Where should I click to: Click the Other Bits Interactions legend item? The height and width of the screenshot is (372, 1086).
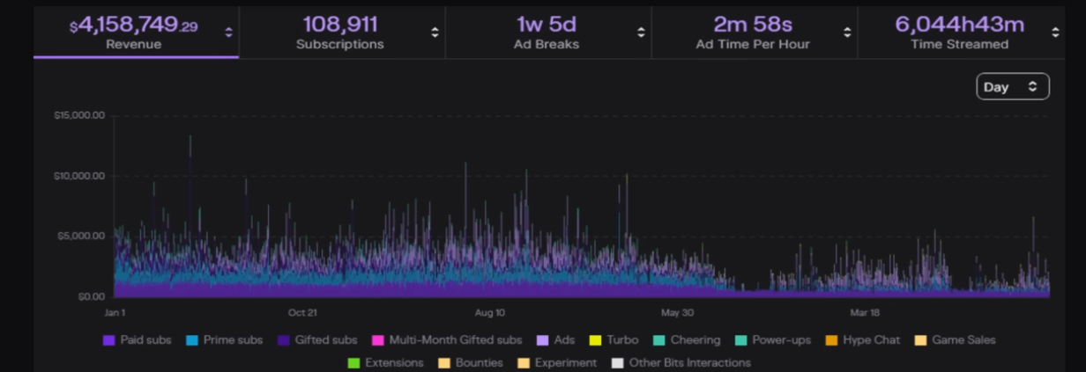point(681,362)
